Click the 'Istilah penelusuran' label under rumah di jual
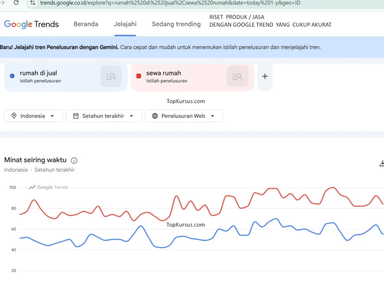The width and height of the screenshot is (384, 289). [40, 81]
